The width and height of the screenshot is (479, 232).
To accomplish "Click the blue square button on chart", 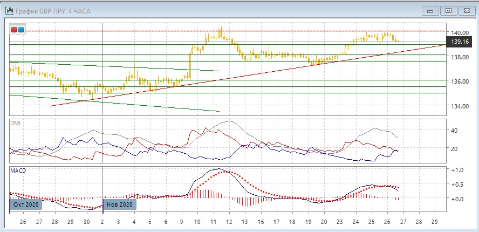I will pos(21,30).
